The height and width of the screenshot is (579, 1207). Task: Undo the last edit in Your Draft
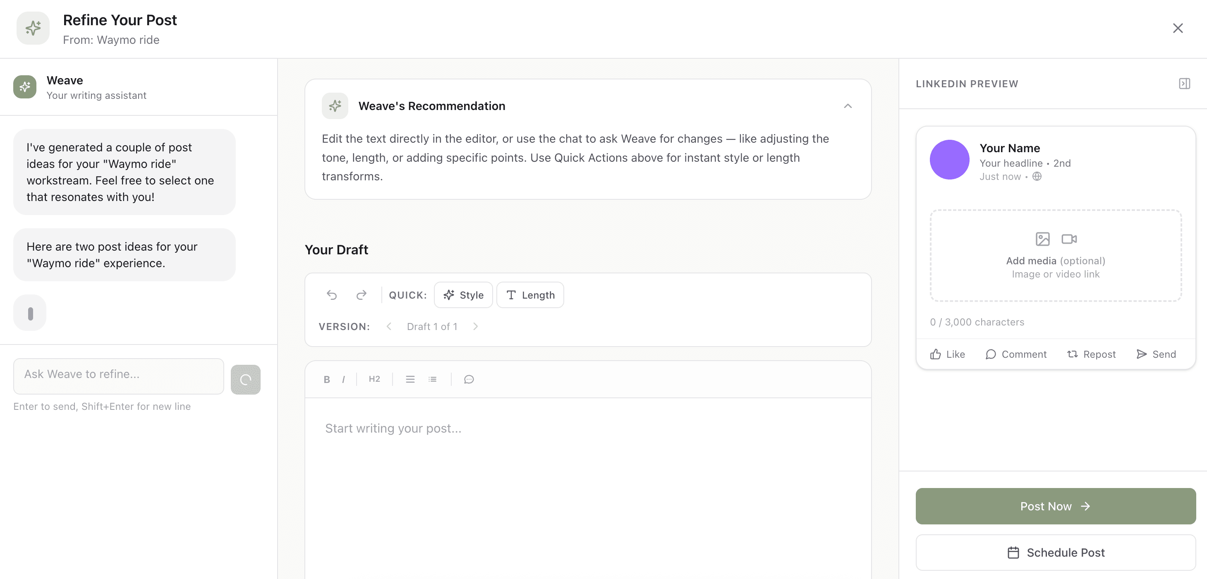(332, 295)
